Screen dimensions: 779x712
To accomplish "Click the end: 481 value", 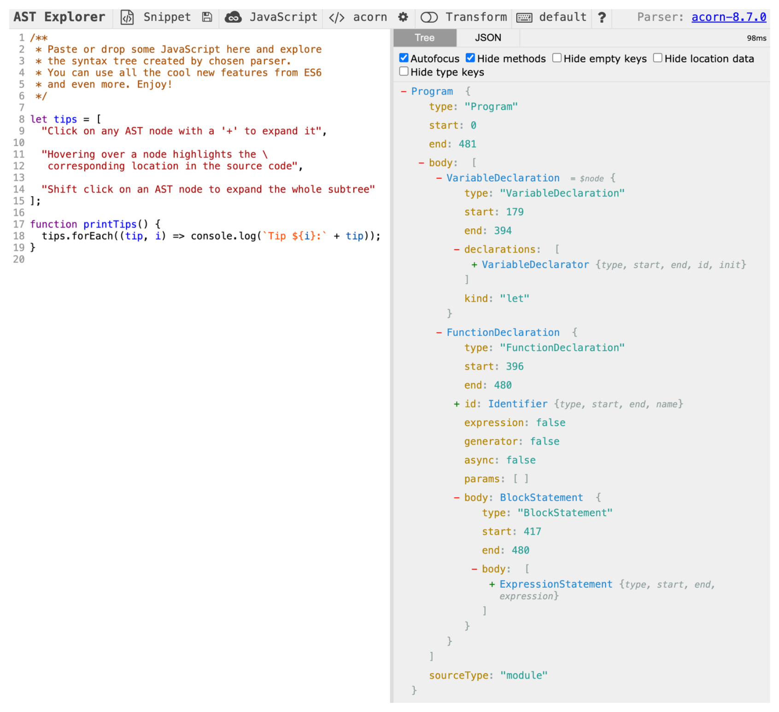I will tap(467, 144).
